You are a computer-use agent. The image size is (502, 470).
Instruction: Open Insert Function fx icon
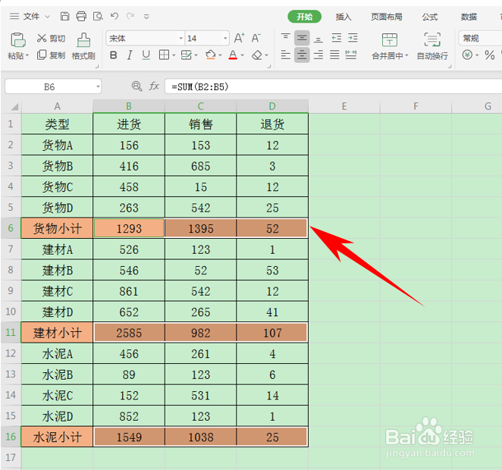[154, 86]
